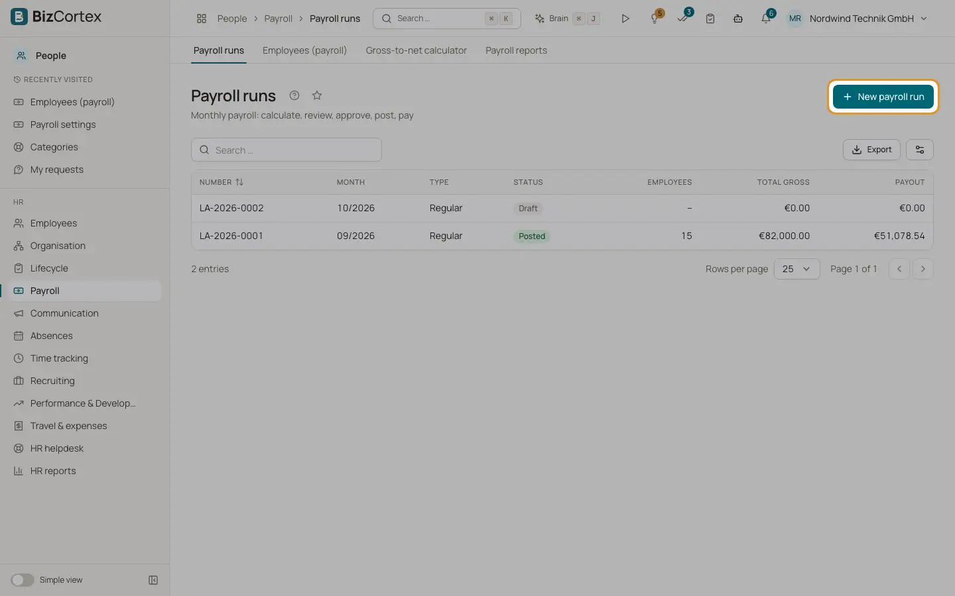The width and height of the screenshot is (955, 596).
Task: Select the Payroll runs tab
Action: click(219, 50)
